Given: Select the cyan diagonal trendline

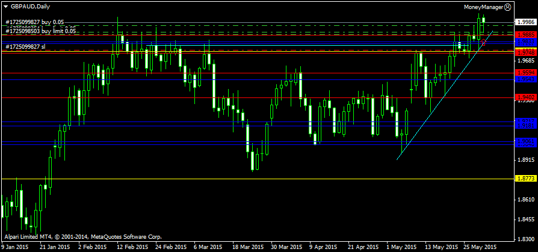Looking at the screenshot, I should pyautogui.click(x=445, y=95).
